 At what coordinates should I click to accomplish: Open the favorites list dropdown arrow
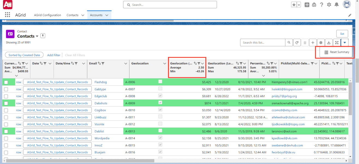point(299,5)
